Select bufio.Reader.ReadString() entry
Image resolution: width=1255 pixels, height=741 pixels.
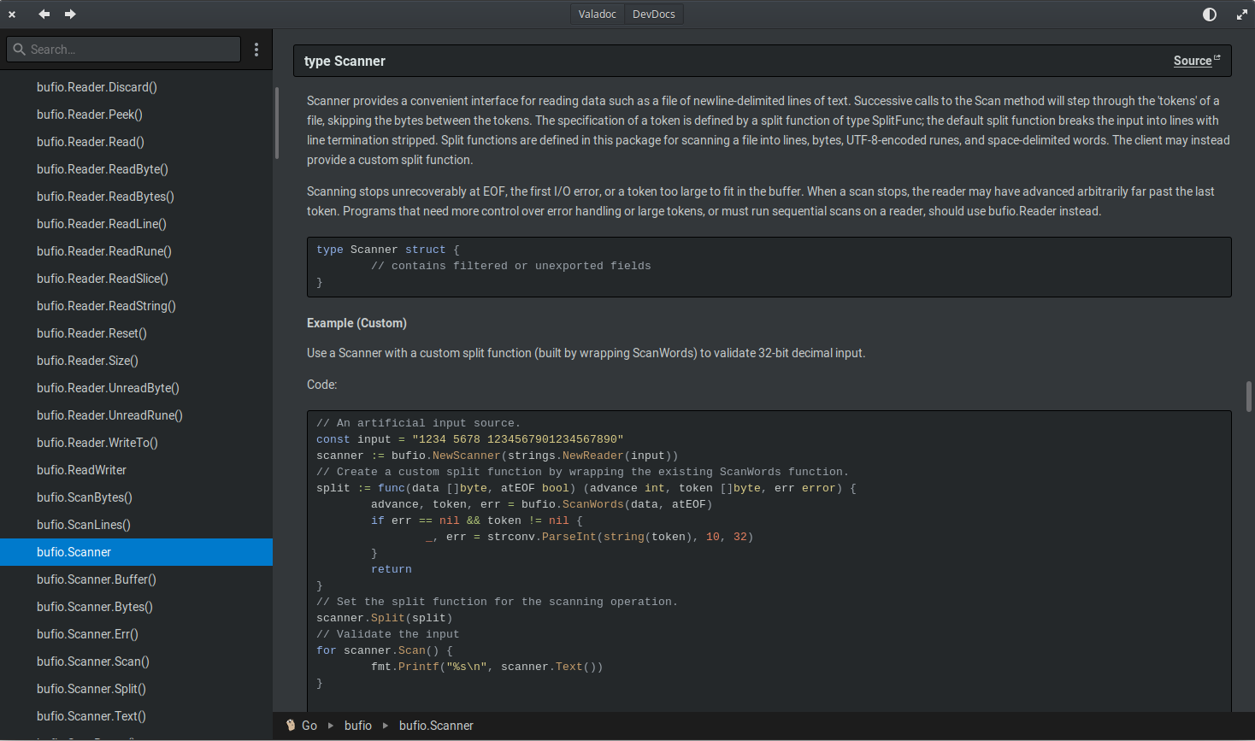[x=137, y=306]
